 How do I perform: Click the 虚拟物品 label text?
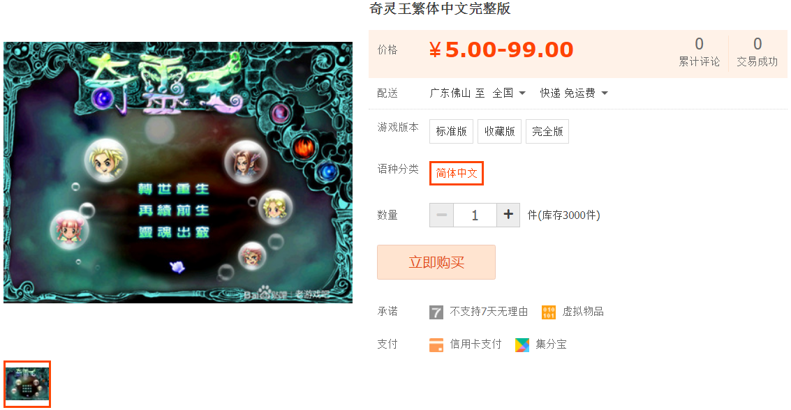(583, 312)
